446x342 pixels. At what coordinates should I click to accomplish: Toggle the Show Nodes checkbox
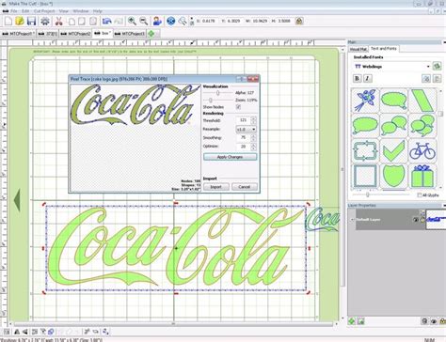click(x=238, y=107)
